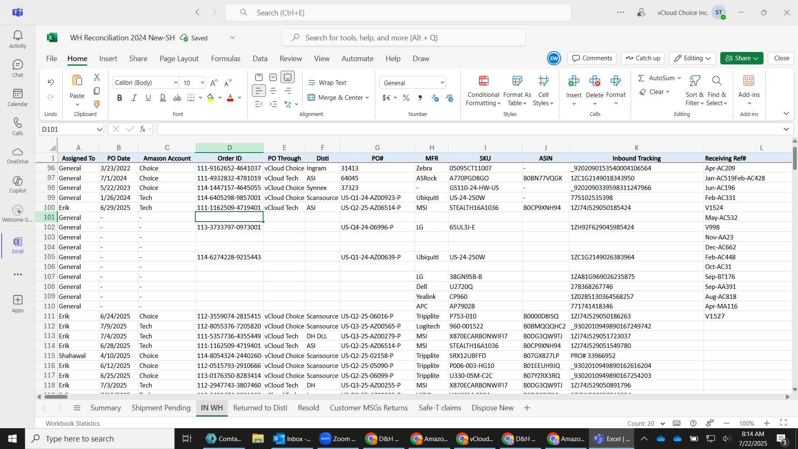Open the General number format dropdown
798x449 pixels.
[442, 83]
